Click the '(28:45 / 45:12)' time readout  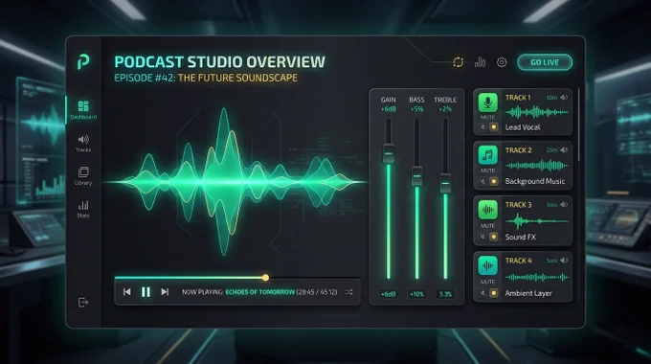click(317, 292)
